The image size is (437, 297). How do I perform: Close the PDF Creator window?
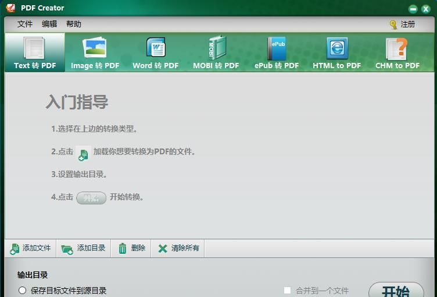click(x=425, y=9)
